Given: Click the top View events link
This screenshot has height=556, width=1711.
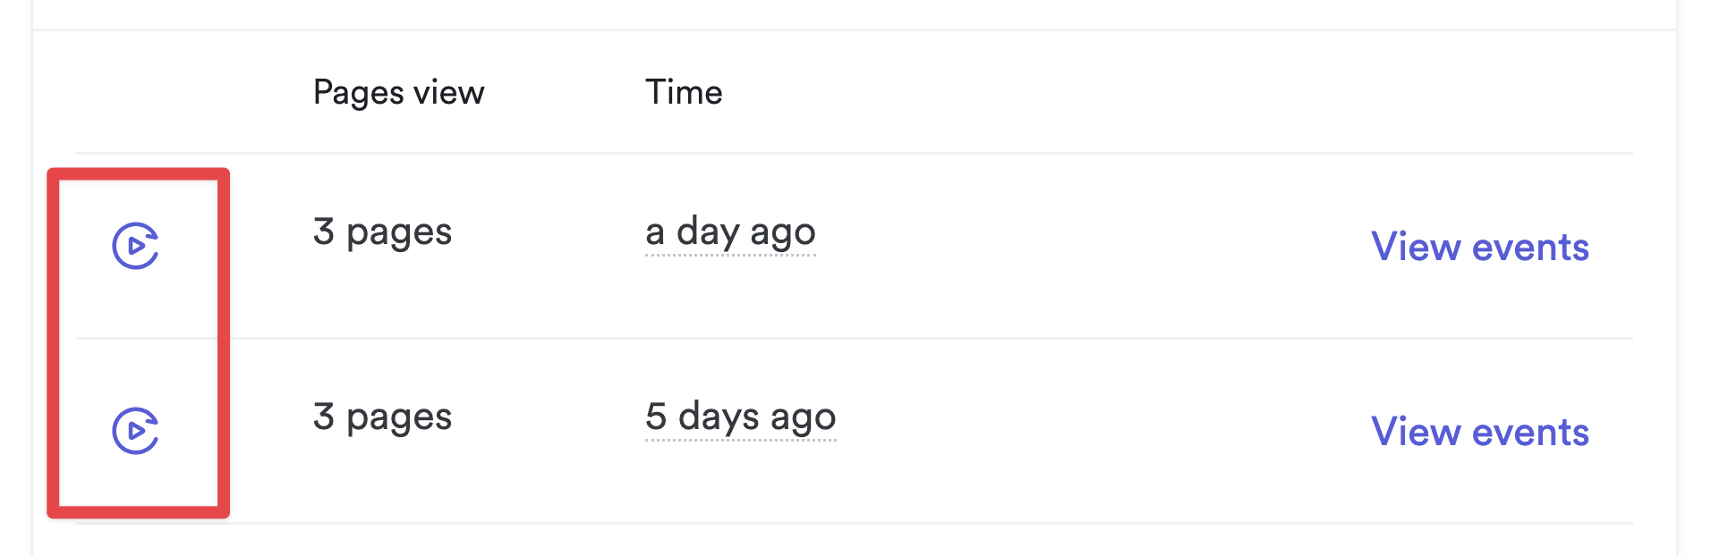Looking at the screenshot, I should [x=1479, y=247].
